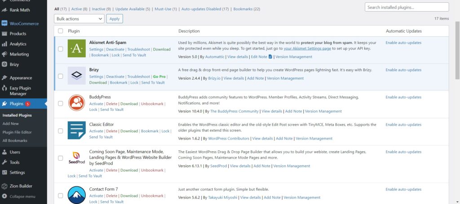
Task: Activate the BuddyPress plugin
Action: point(96,104)
